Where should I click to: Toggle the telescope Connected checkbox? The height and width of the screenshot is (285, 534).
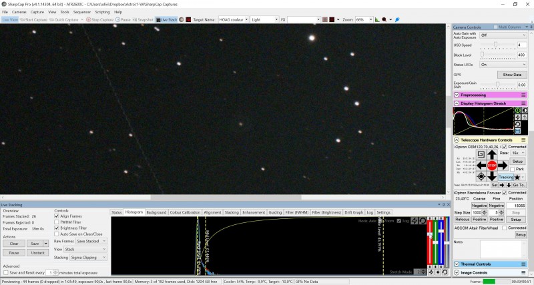(505, 147)
